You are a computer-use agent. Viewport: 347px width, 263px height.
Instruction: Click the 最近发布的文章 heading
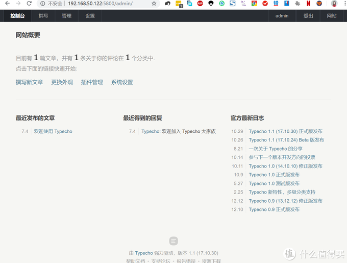[35, 118]
